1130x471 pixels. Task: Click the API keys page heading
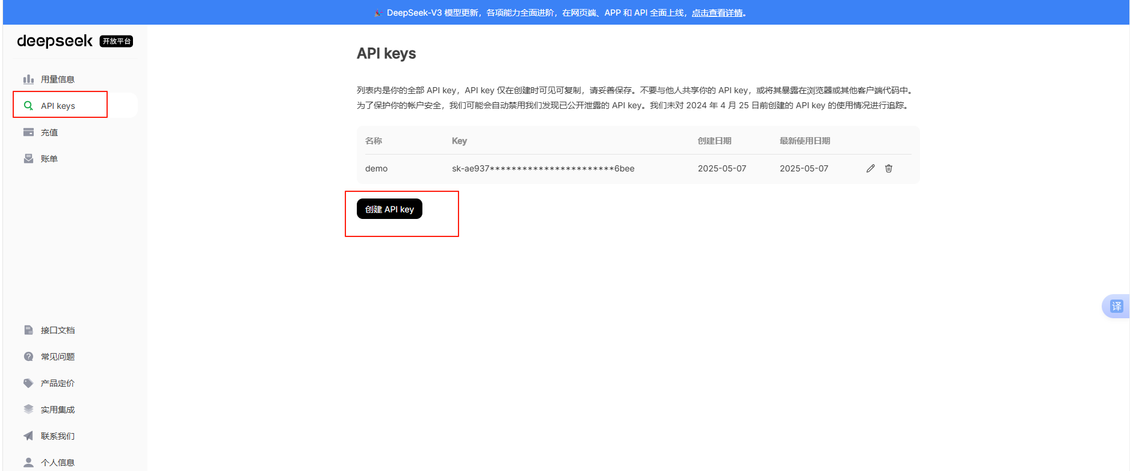(x=386, y=54)
